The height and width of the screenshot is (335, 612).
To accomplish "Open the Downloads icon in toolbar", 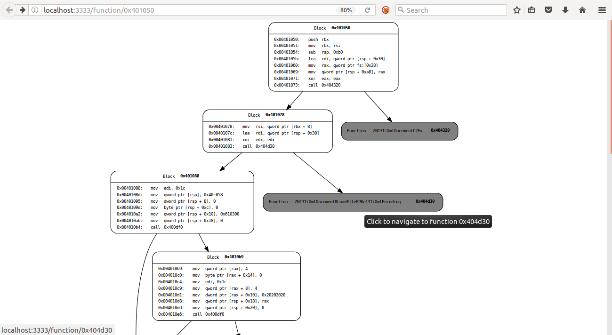I will tap(565, 10).
